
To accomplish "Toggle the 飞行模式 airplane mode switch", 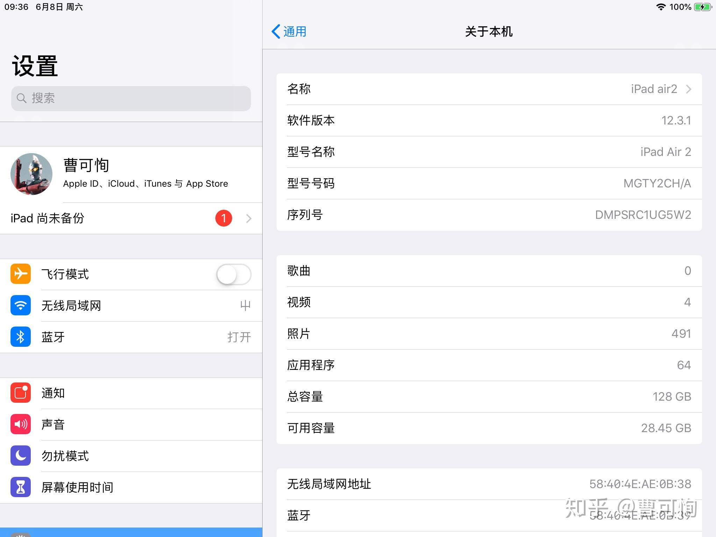I will pos(234,274).
